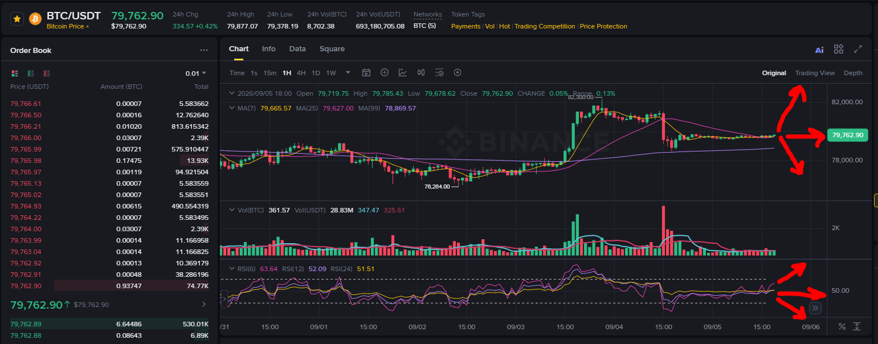This screenshot has height=344, width=878.
Task: Select the 79,764.93 ask price row
Action: (x=109, y=206)
